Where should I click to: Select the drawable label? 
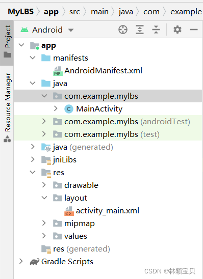click(x=81, y=185)
